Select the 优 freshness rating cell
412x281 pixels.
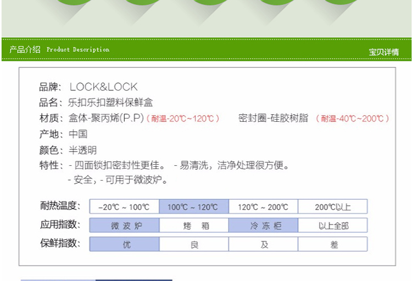pos(124,244)
